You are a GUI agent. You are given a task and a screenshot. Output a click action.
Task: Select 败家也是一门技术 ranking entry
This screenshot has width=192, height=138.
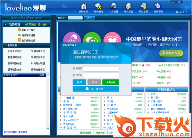72,105
